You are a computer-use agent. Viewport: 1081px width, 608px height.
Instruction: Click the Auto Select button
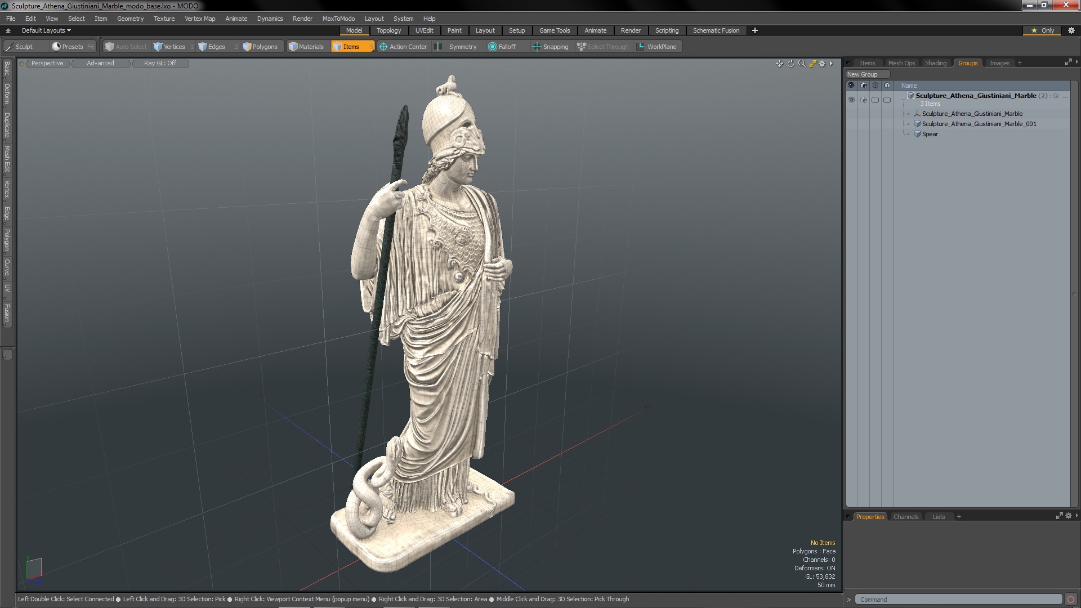(126, 47)
